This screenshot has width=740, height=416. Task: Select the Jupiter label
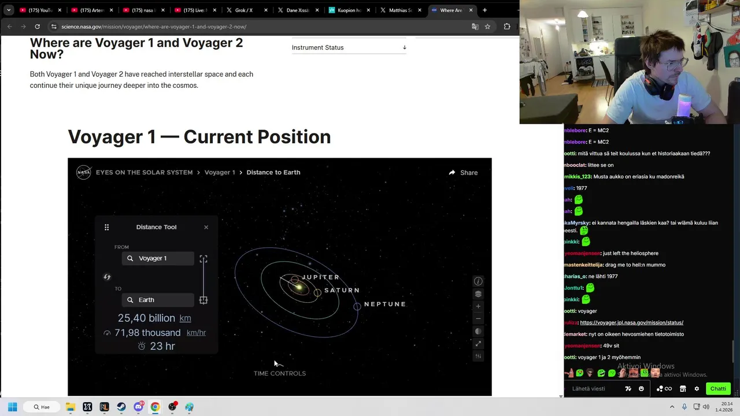click(321, 277)
